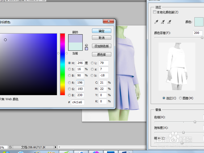Click the color field picker circle

pos(5,40)
